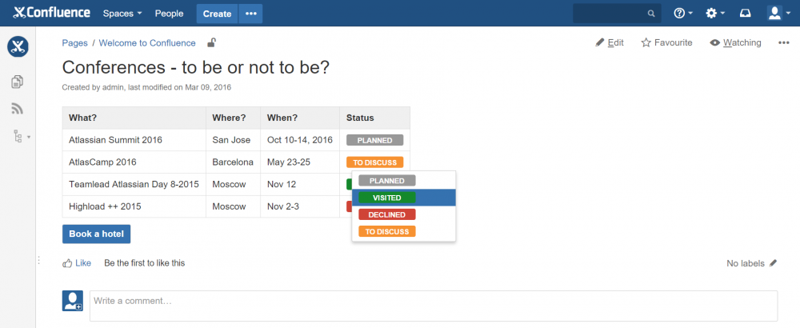Click the Book a hotel button
The image size is (800, 328).
[x=96, y=234]
